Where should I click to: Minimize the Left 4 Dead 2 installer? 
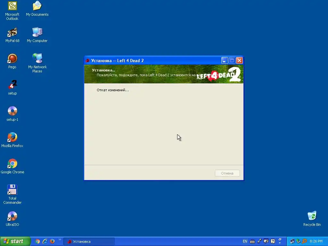(225, 61)
